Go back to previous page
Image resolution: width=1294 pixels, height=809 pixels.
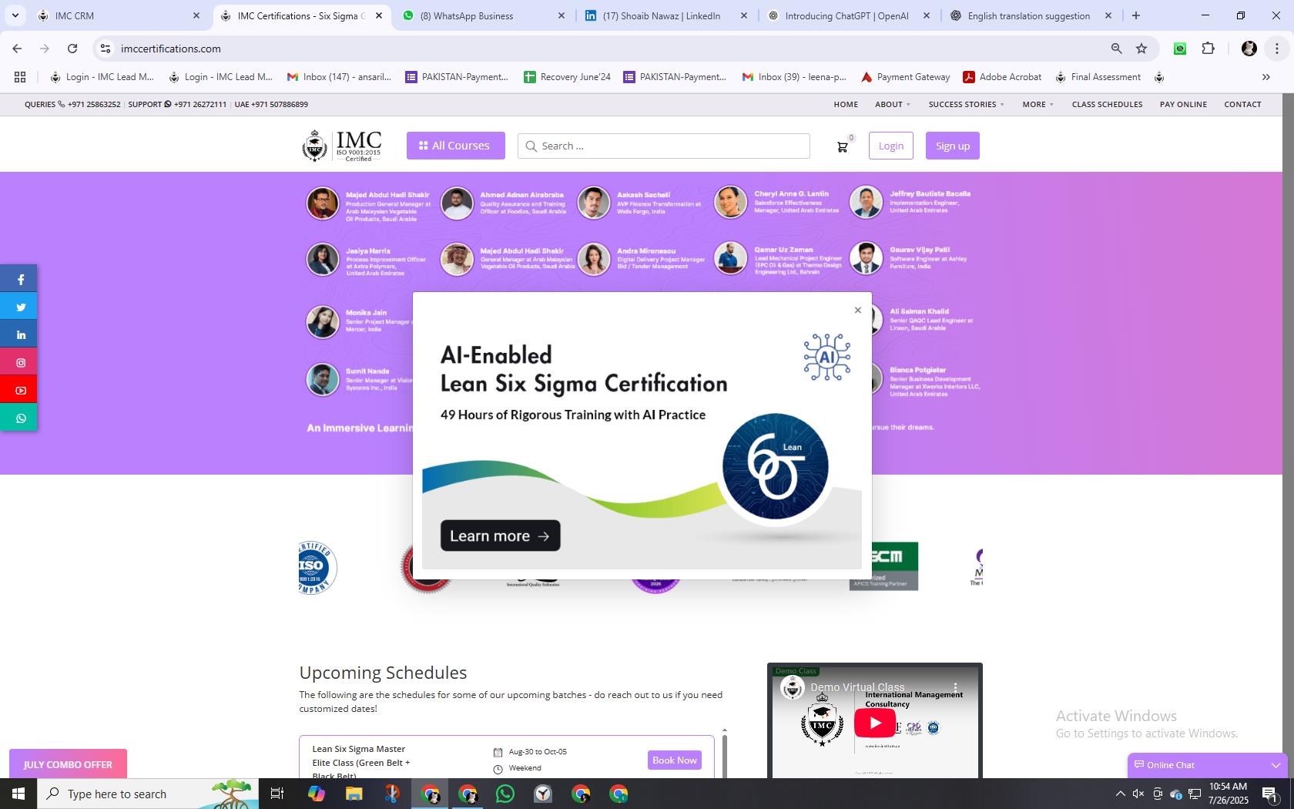point(17,49)
